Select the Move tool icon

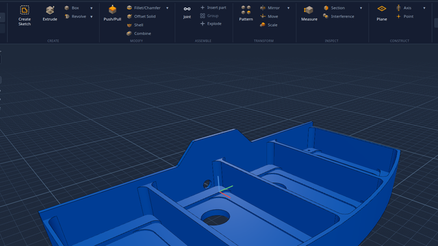263,16
